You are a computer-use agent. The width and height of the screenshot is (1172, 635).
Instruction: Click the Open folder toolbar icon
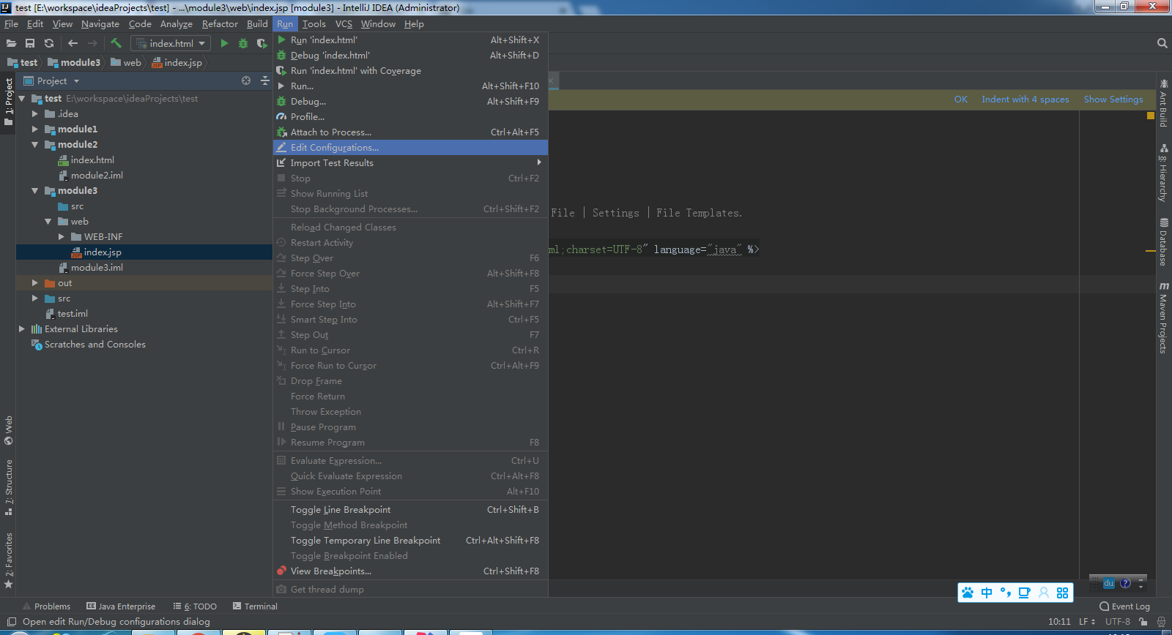pyautogui.click(x=11, y=43)
